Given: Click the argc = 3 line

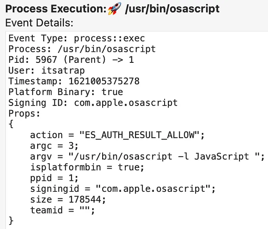Looking at the screenshot, I should tap(53, 146).
